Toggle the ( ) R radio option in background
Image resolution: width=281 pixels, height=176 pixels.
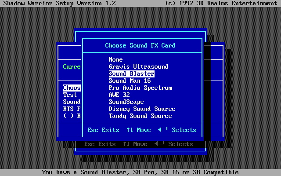tap(72, 116)
